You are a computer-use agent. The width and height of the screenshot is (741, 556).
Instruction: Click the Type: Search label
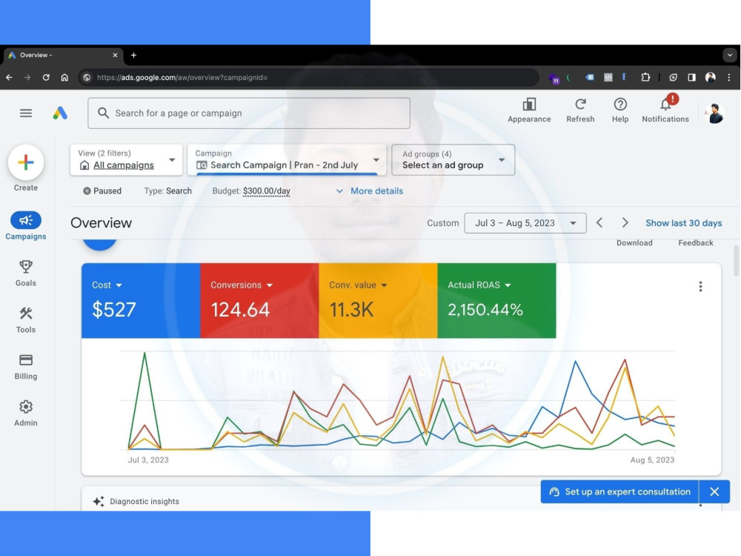167,191
